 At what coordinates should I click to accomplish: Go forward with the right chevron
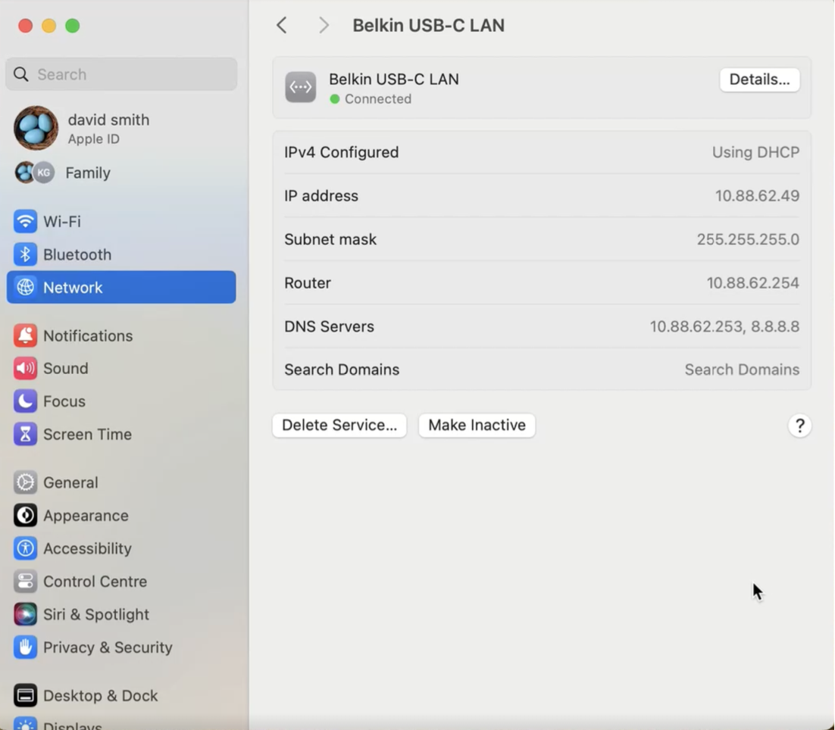[x=324, y=25]
